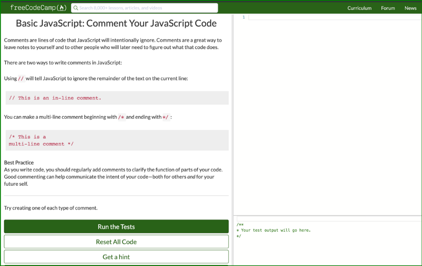Screen dimensions: 422x266
Task: Click Reset All Code button
Action: pos(116,242)
